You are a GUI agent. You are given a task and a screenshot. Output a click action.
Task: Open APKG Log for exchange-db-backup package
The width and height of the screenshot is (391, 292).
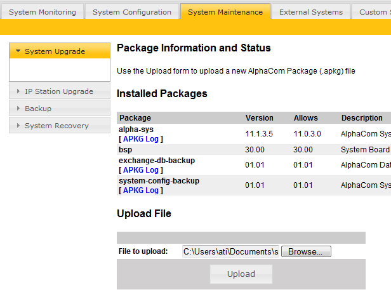click(x=141, y=170)
